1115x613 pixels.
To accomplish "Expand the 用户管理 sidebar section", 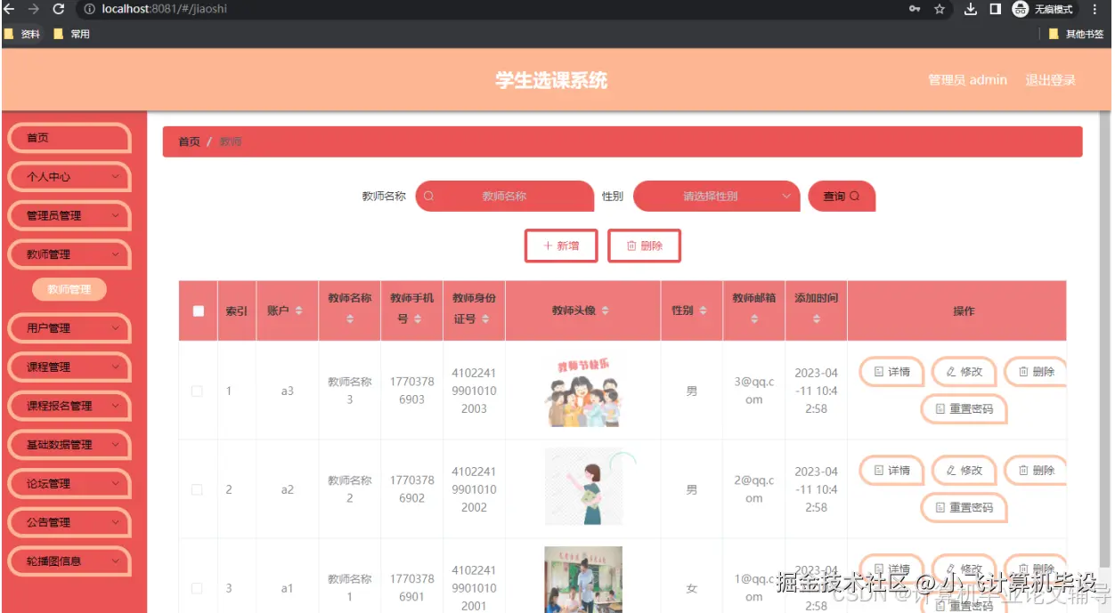I will [69, 328].
